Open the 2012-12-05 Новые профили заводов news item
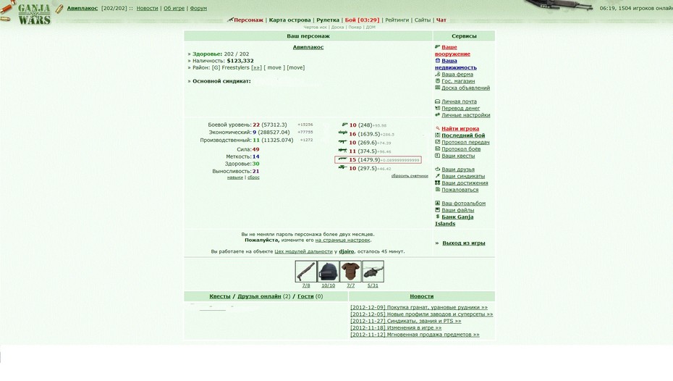 421,314
